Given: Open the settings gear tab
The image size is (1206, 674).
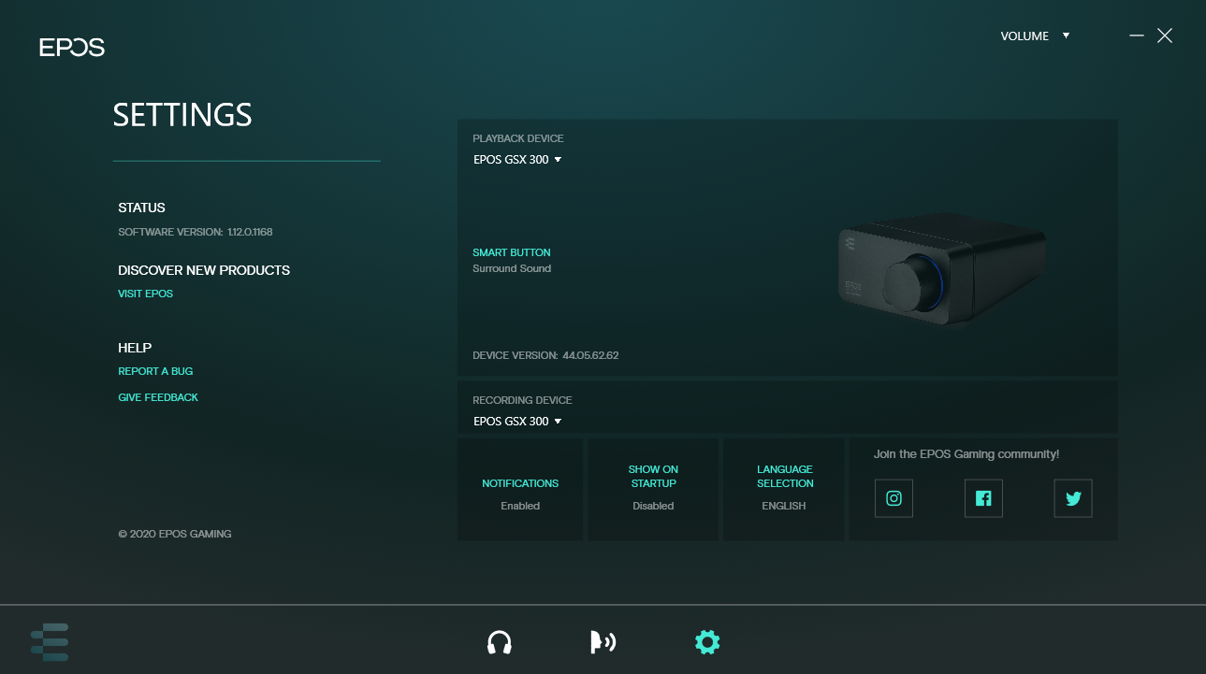Looking at the screenshot, I should pyautogui.click(x=707, y=642).
